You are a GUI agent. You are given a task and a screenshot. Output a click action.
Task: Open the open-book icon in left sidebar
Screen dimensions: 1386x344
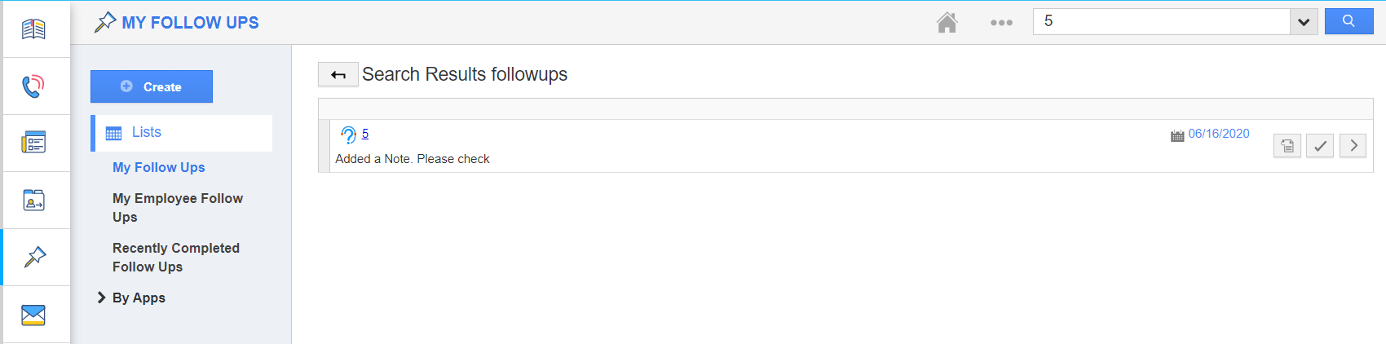point(33,29)
